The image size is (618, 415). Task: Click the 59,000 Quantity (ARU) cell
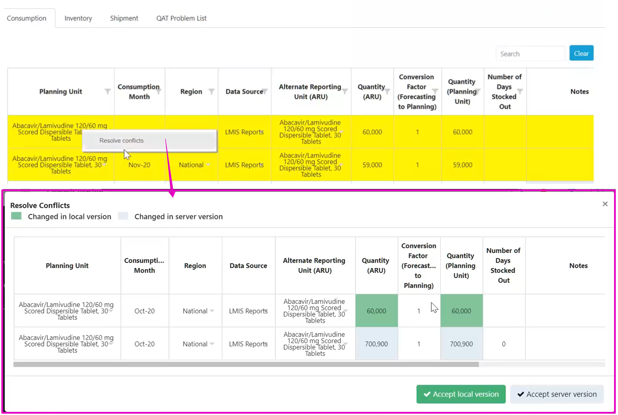coord(372,165)
